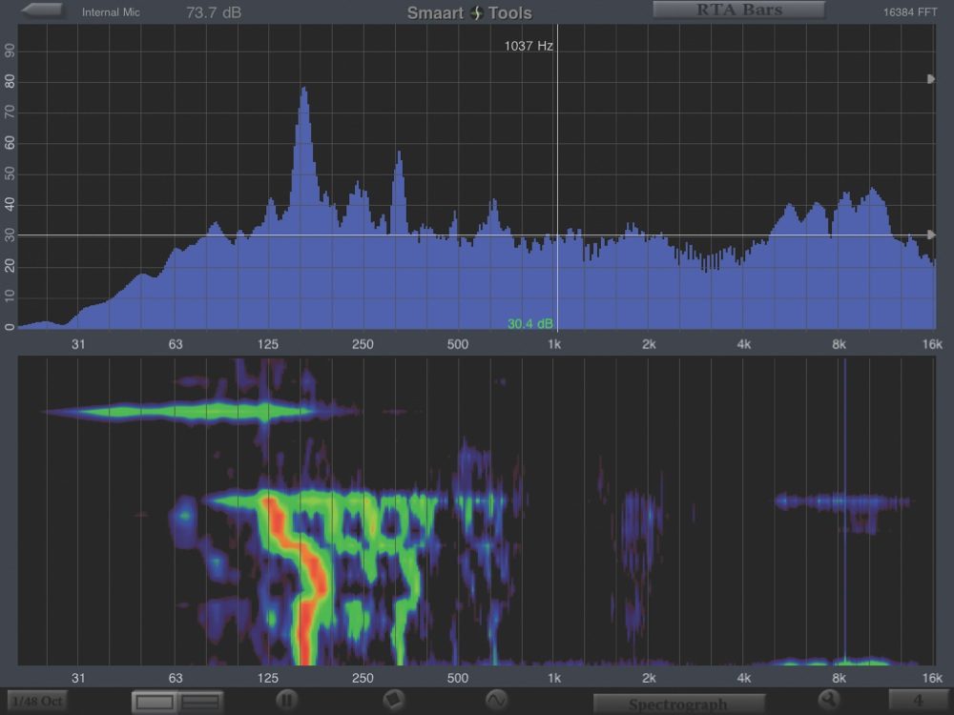This screenshot has width=954, height=715.
Task: Select the lower threshold arrow near 30 dB
Action: [930, 235]
